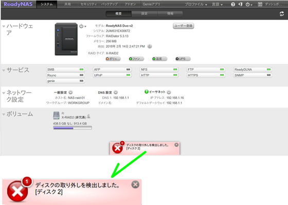Viewport: 288px width, 205px height.
Task: Select the Genieアプリ menu
Action: point(151,4)
